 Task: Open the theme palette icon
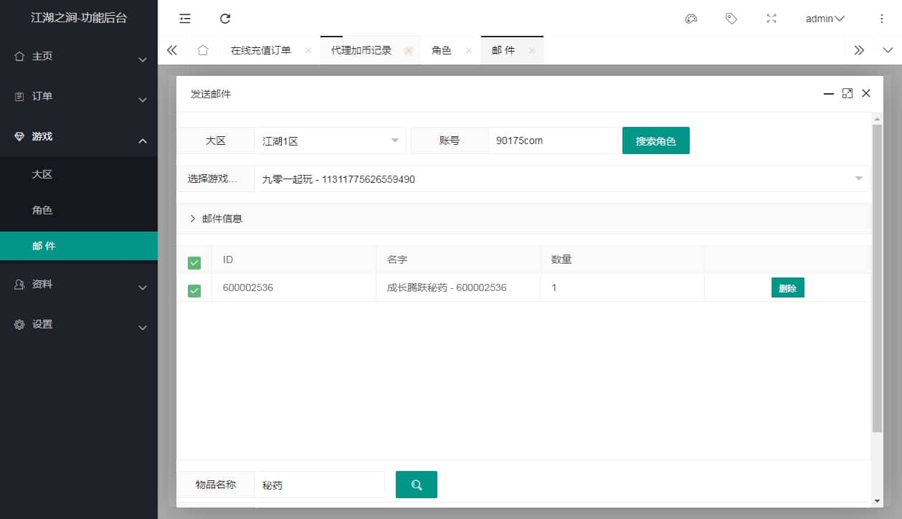coord(691,19)
